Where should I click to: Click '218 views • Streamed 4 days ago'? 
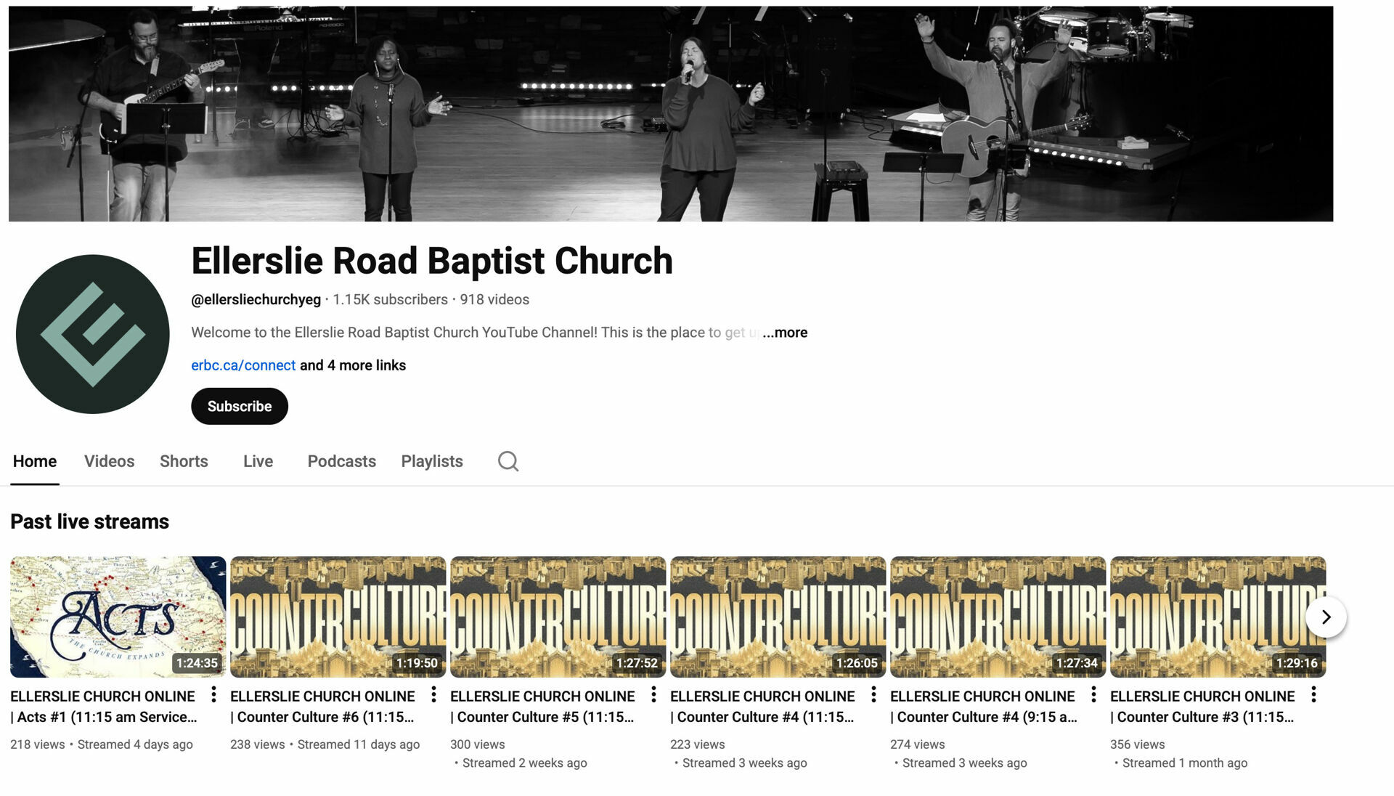coord(102,744)
